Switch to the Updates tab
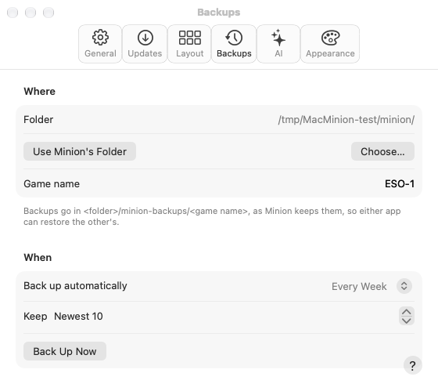The height and width of the screenshot is (384, 438). [145, 44]
